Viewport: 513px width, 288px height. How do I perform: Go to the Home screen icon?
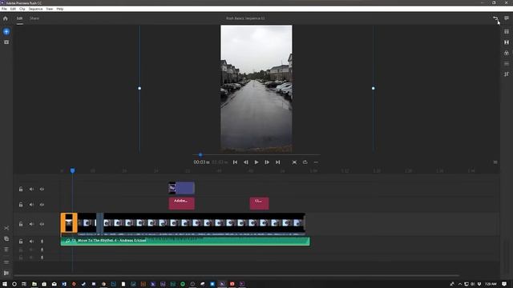coord(6,18)
